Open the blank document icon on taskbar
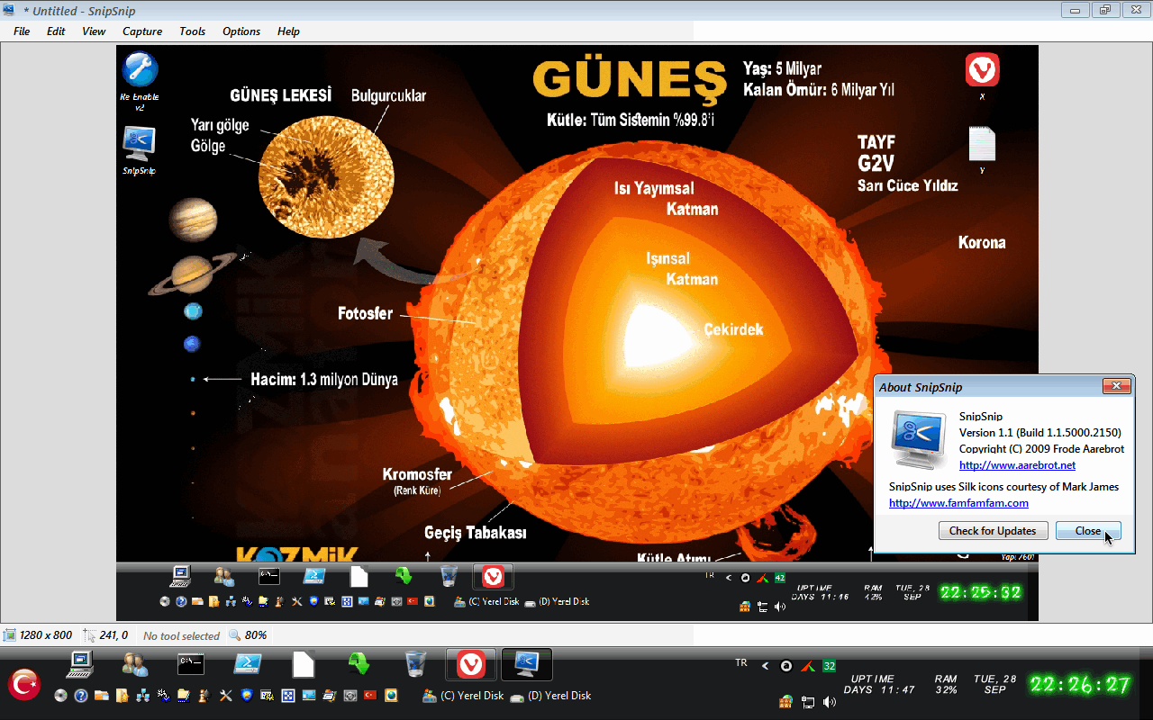This screenshot has width=1153, height=720. (x=304, y=664)
